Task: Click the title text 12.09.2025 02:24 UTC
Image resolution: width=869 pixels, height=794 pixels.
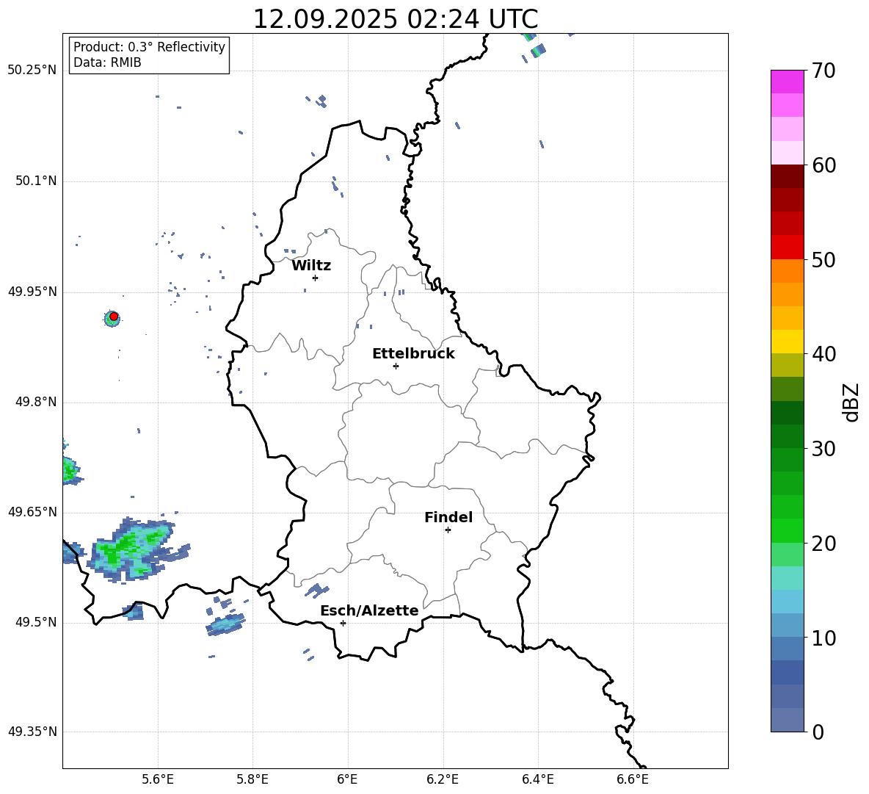Action: click(x=395, y=19)
